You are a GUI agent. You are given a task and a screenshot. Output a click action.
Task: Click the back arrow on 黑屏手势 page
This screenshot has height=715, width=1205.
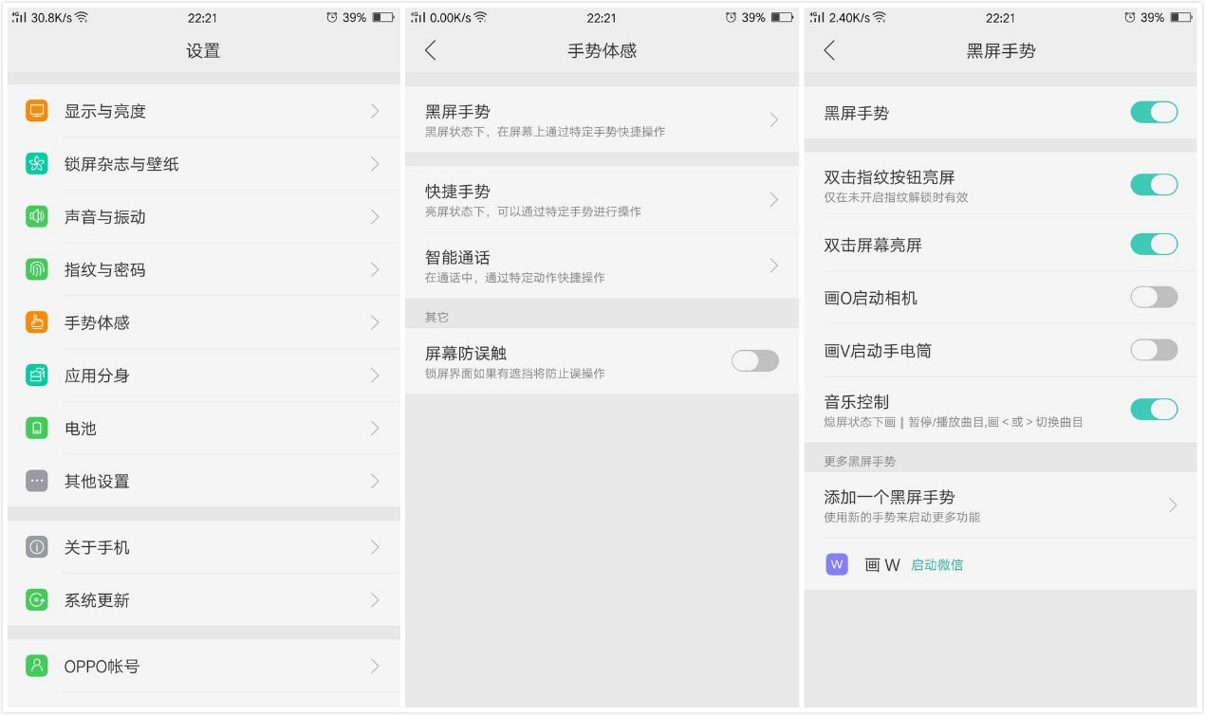829,50
